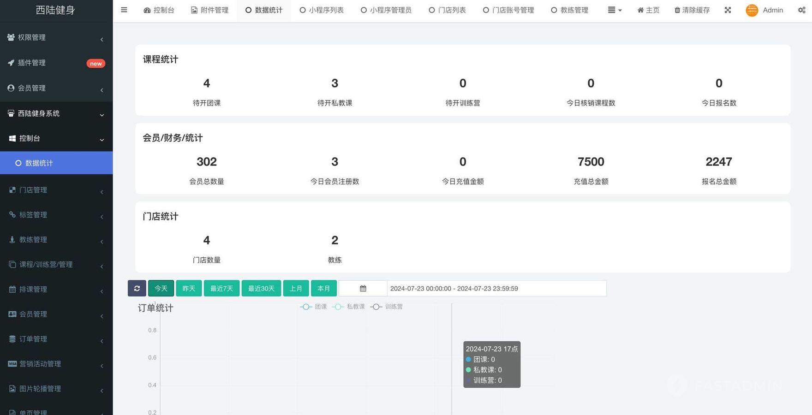
Task: Click the 清除缓存 trash icon
Action: click(x=677, y=10)
